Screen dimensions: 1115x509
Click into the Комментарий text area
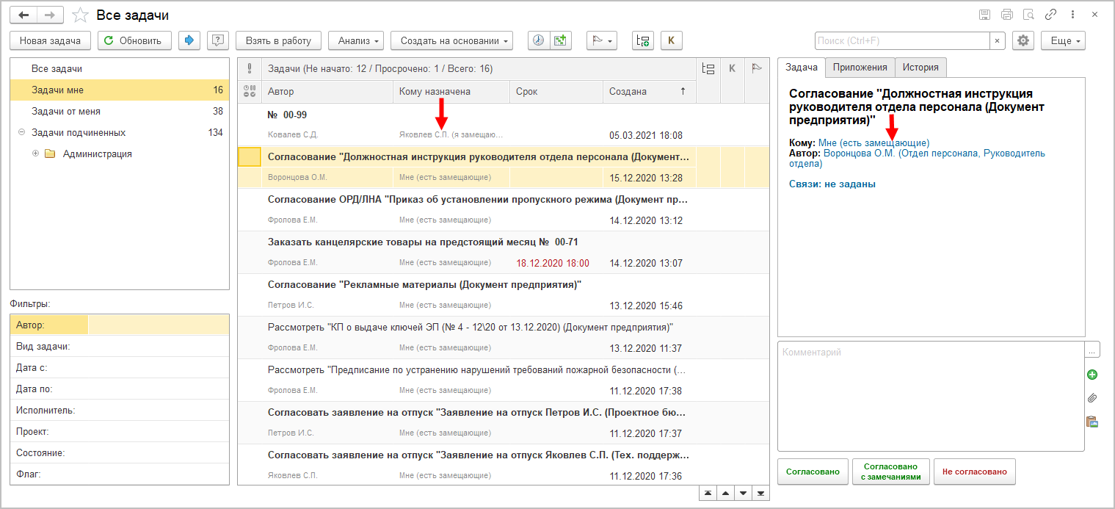(x=931, y=396)
